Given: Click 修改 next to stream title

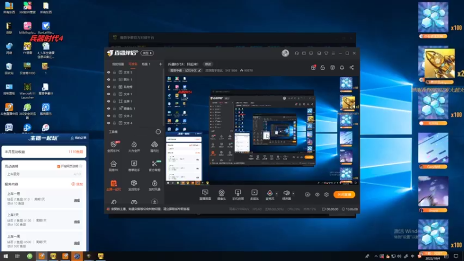Looking at the screenshot, I should [x=208, y=64].
